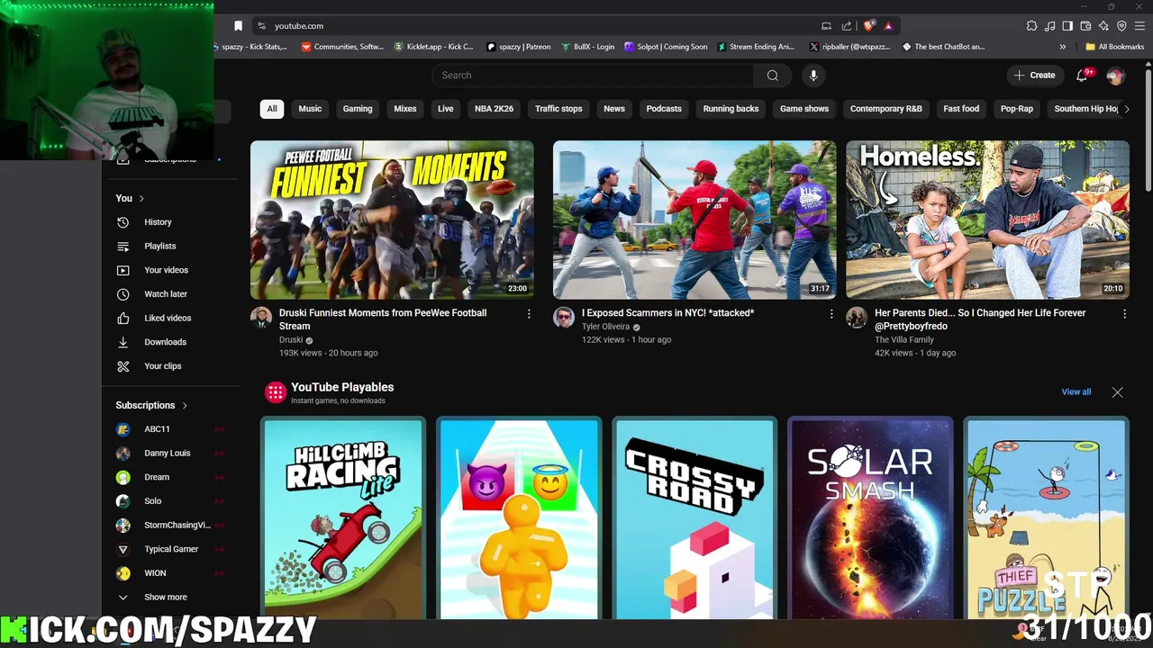Click the Brave Rewards triangle icon
Image resolution: width=1153 pixels, height=648 pixels.
888,26
